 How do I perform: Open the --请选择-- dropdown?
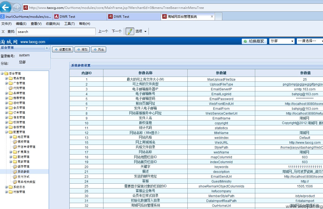(x=310, y=41)
